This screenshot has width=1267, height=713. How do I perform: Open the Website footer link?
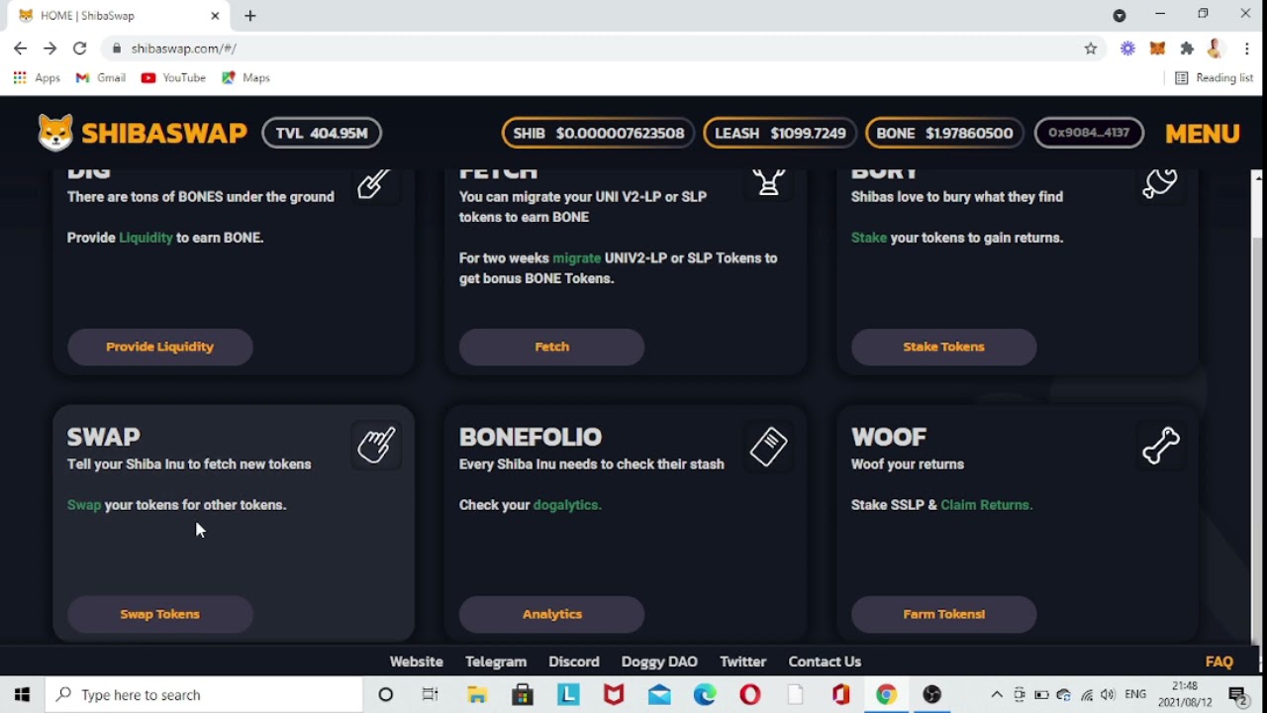click(x=417, y=662)
